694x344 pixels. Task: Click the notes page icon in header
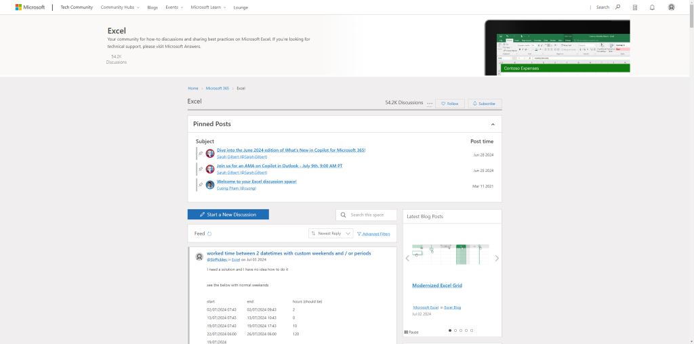[634, 7]
